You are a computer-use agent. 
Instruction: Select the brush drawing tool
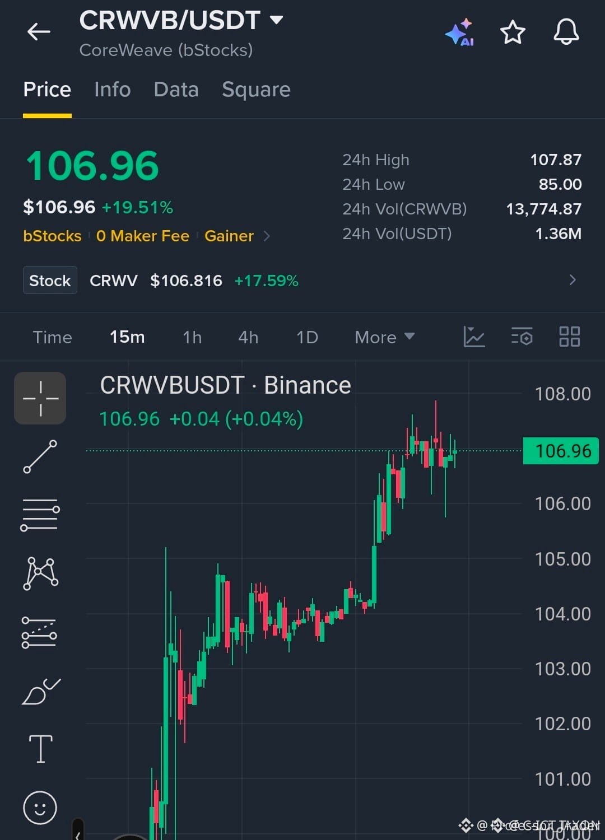40,692
